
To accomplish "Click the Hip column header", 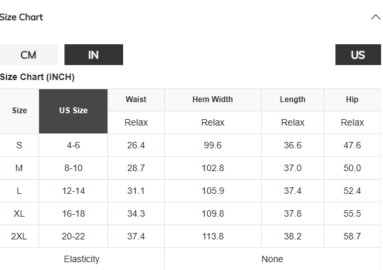I will (352, 100).
